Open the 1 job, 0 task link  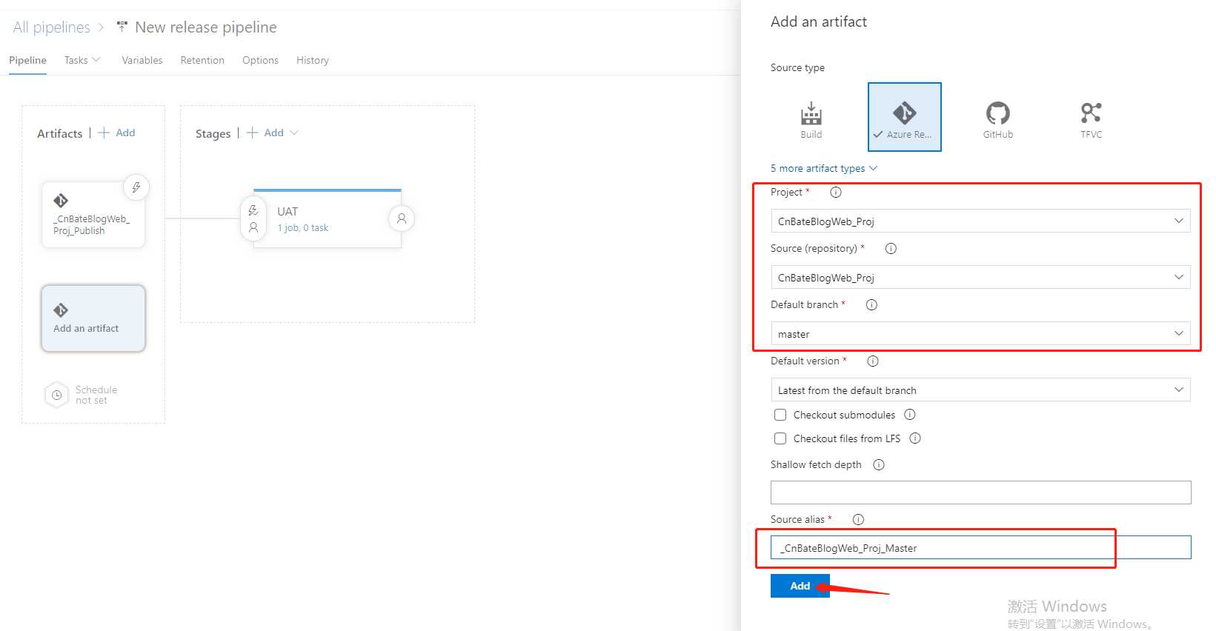(302, 228)
